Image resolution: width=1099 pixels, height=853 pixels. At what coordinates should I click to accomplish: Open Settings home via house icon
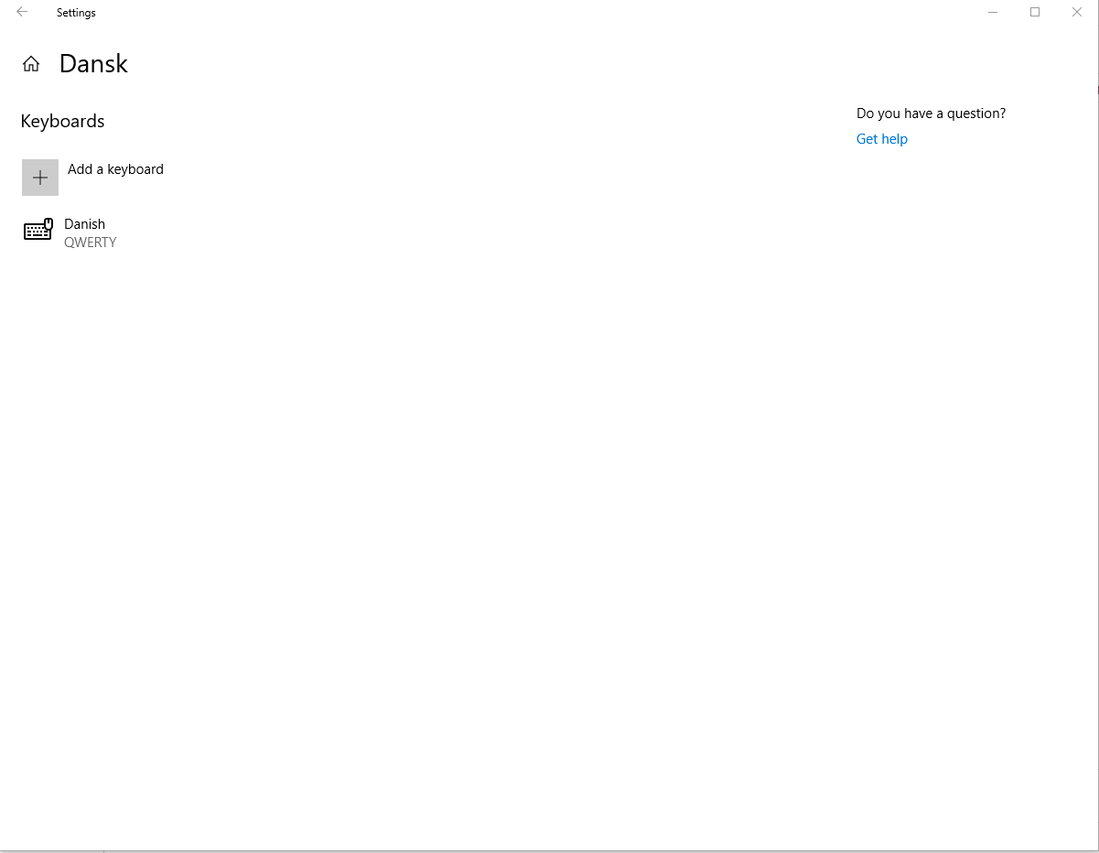(x=31, y=64)
